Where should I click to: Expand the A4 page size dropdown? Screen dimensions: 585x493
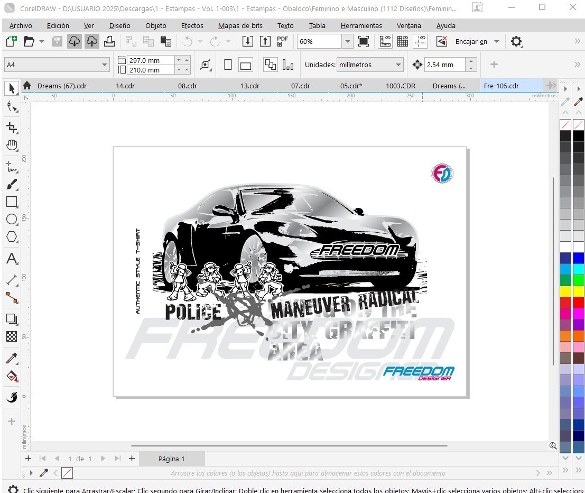click(104, 65)
